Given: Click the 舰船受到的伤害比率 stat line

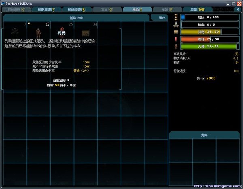Looking at the screenshot, I should (x=61, y=62).
